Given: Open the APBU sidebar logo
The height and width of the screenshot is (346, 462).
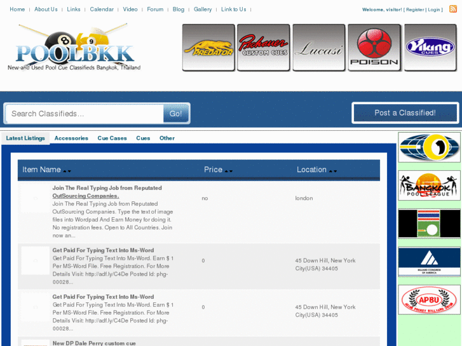Looking at the screenshot, I should [429, 300].
